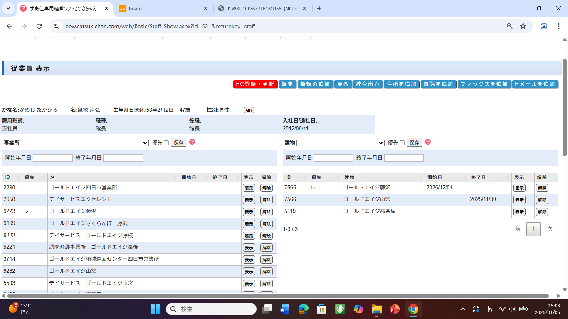Click the QR code icon button
This screenshot has height=319, width=568.
click(249, 110)
